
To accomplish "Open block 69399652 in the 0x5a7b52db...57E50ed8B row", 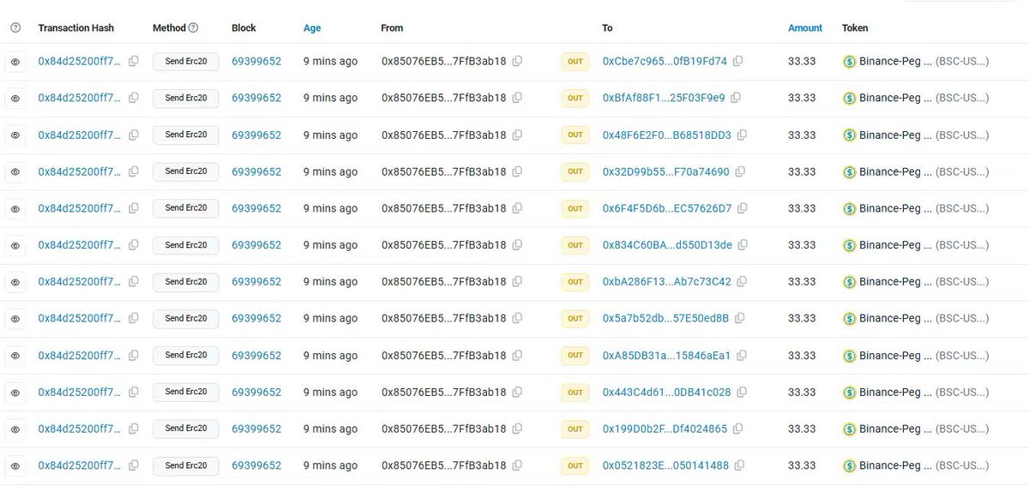I will point(256,319).
